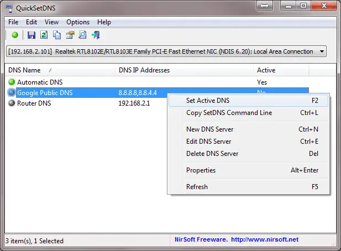
Task: Click the double-arrow button in title bar
Action: click(264, 6)
